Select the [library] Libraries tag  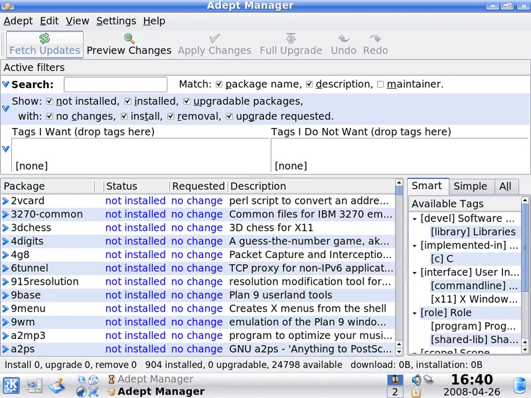point(473,232)
